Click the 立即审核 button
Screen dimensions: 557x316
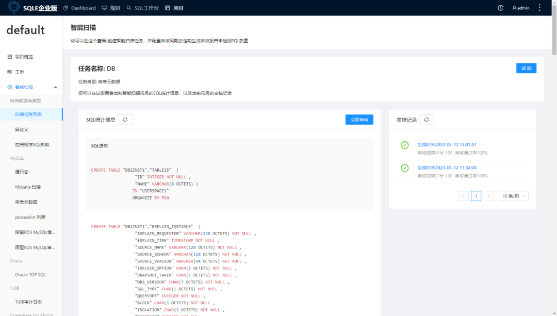pyautogui.click(x=359, y=120)
